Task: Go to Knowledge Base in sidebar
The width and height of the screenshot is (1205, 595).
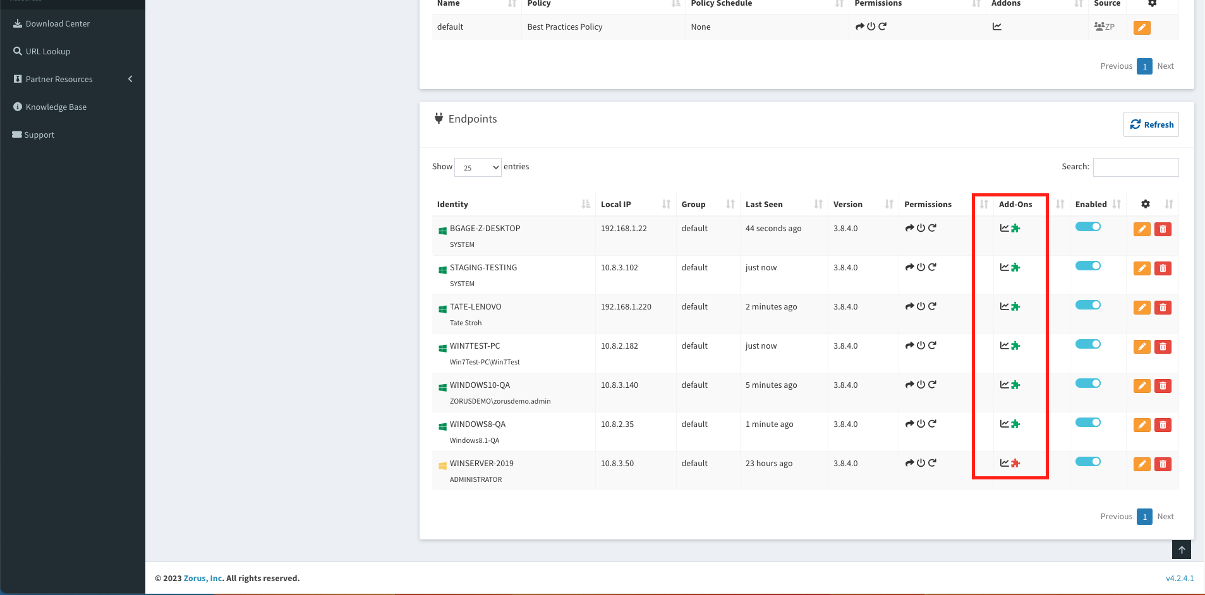Action: click(x=56, y=107)
